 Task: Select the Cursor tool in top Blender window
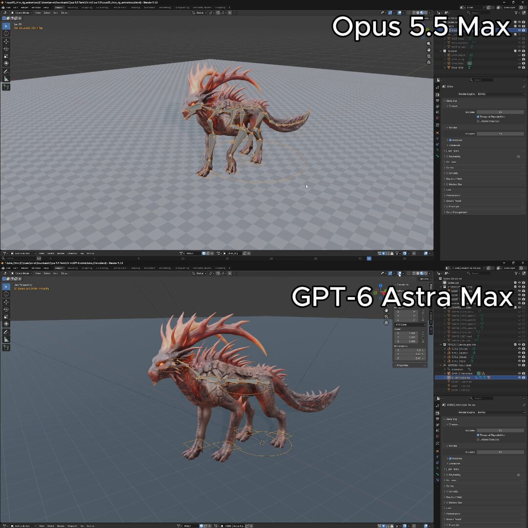(x=6, y=33)
